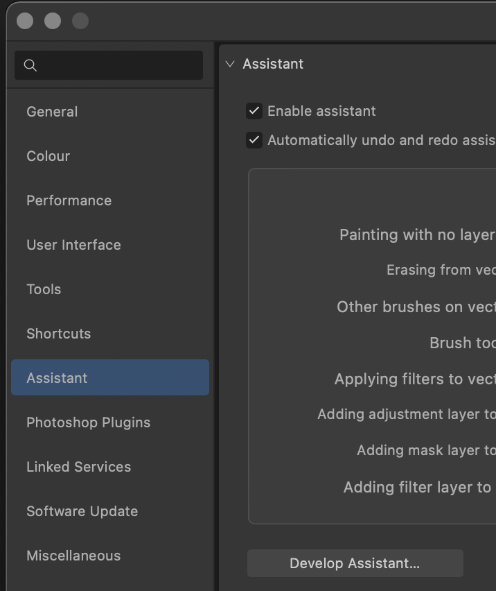496x591 pixels.
Task: Open the Software Update settings
Action: (x=82, y=511)
